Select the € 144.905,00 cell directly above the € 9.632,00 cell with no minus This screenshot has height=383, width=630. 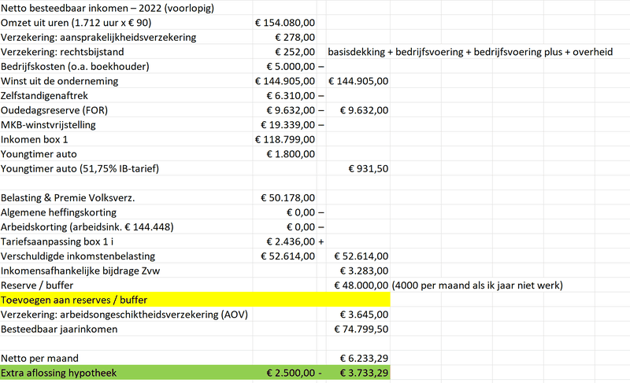click(358, 81)
